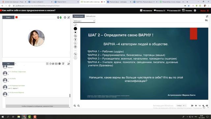Go to the previous slide
Viewport: 211px width, 119px height.
point(196,106)
